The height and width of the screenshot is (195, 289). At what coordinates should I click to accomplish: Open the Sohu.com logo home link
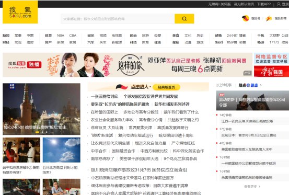point(20,12)
